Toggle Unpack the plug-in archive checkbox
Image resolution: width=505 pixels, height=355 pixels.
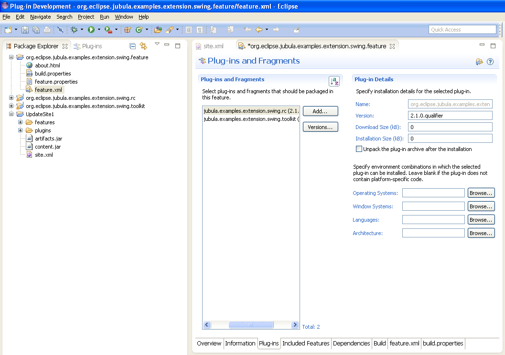[x=359, y=149]
